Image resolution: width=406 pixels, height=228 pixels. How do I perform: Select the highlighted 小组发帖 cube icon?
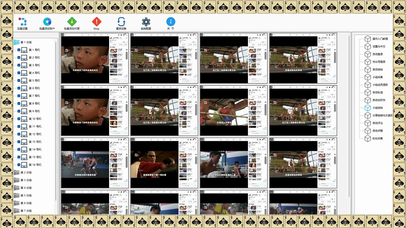[x=367, y=108]
